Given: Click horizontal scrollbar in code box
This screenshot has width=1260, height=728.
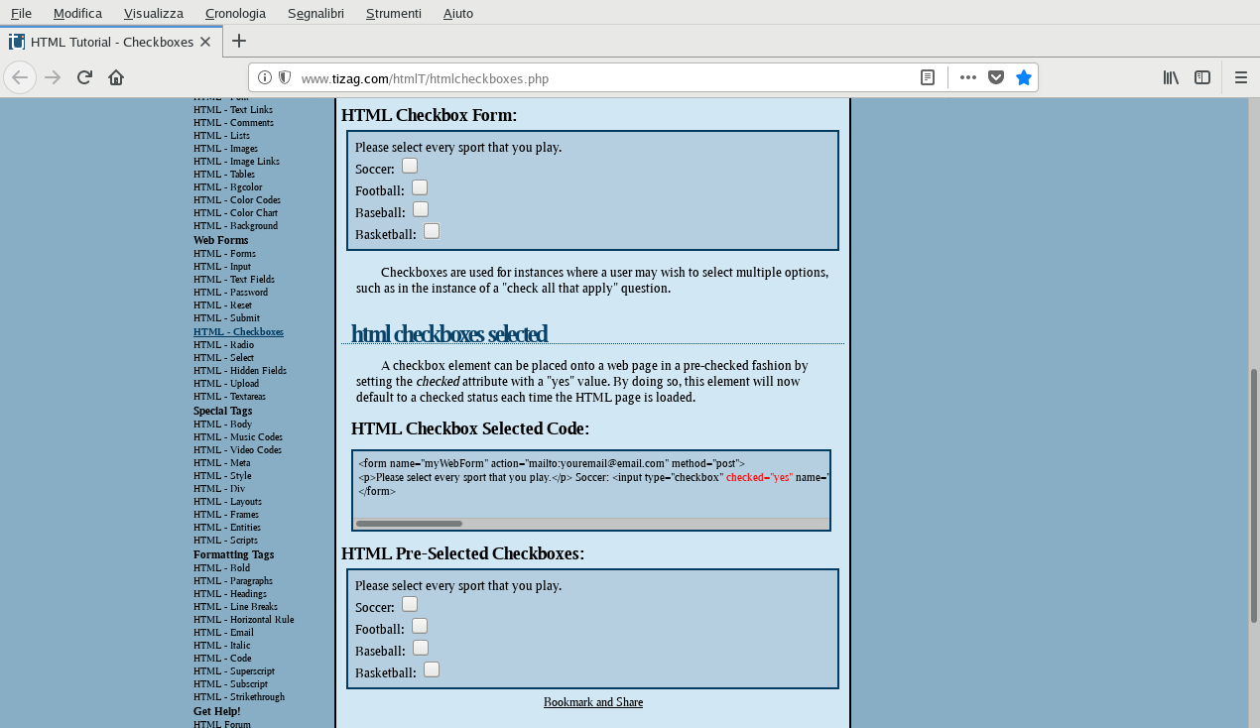Looking at the screenshot, I should [x=410, y=523].
